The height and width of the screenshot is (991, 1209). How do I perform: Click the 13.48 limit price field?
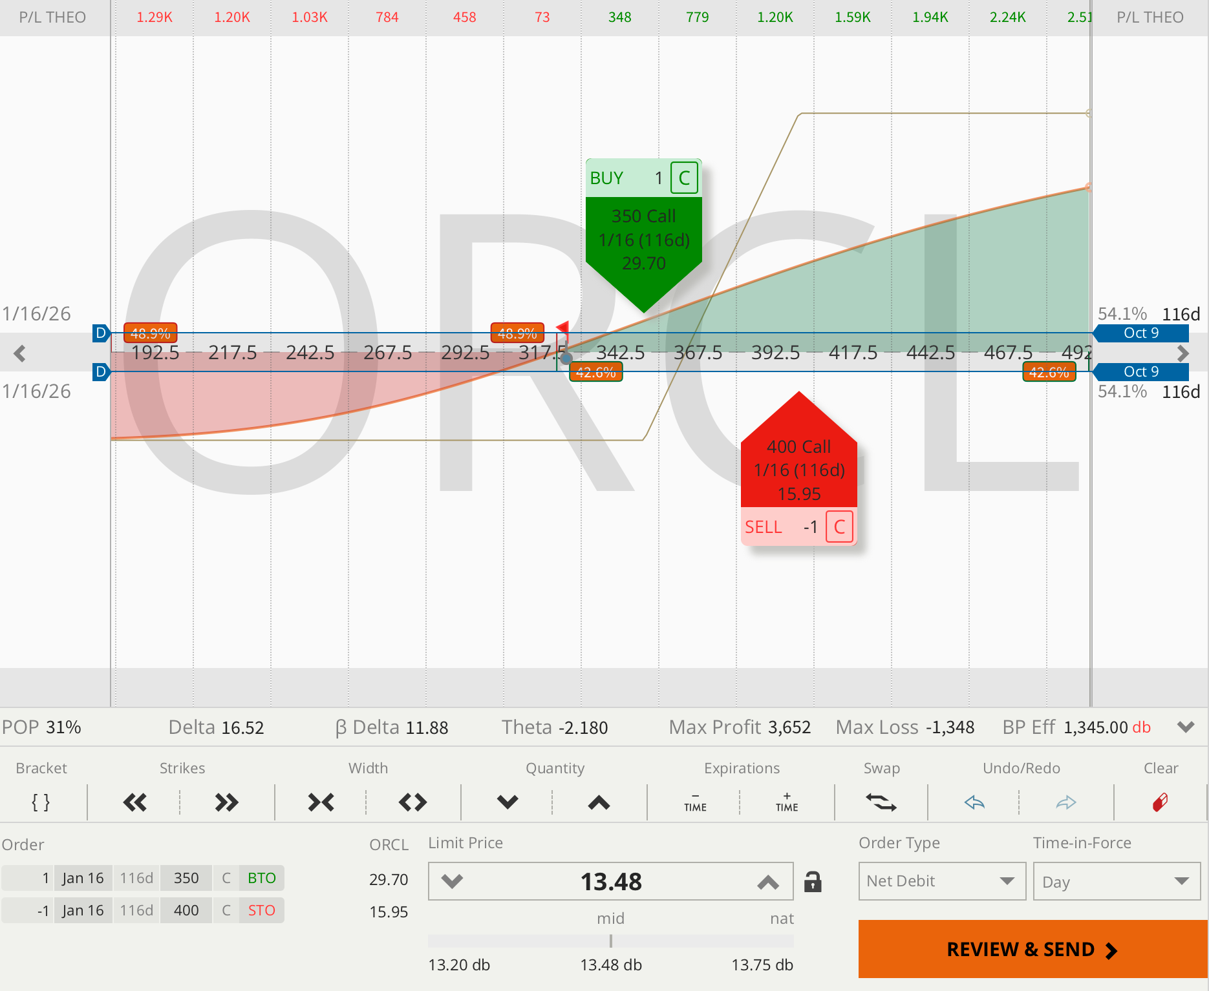pos(611,881)
